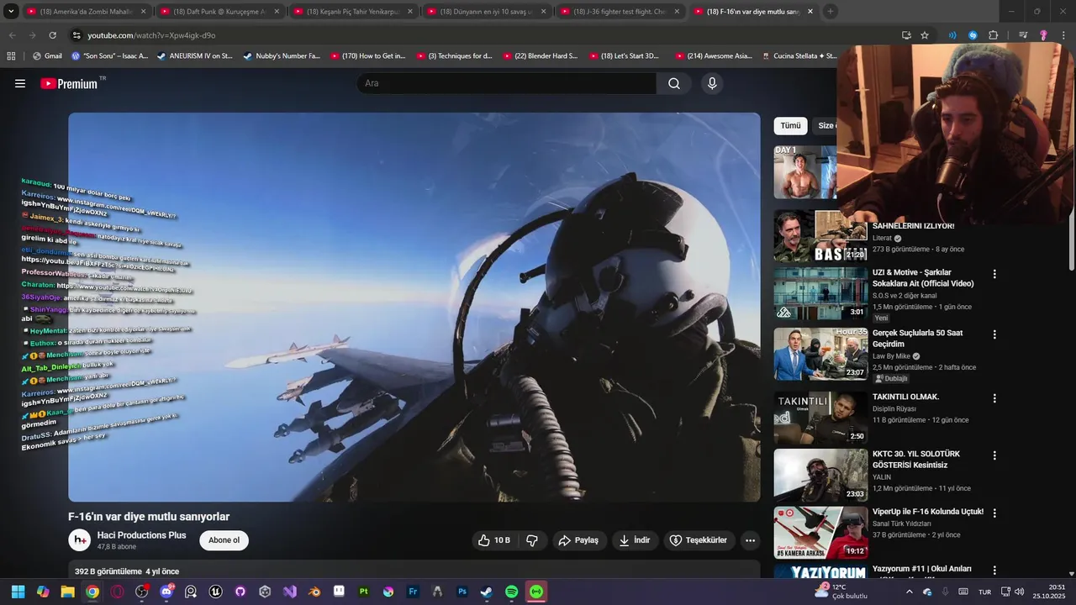Click the YouTube Premium logo

click(70, 84)
